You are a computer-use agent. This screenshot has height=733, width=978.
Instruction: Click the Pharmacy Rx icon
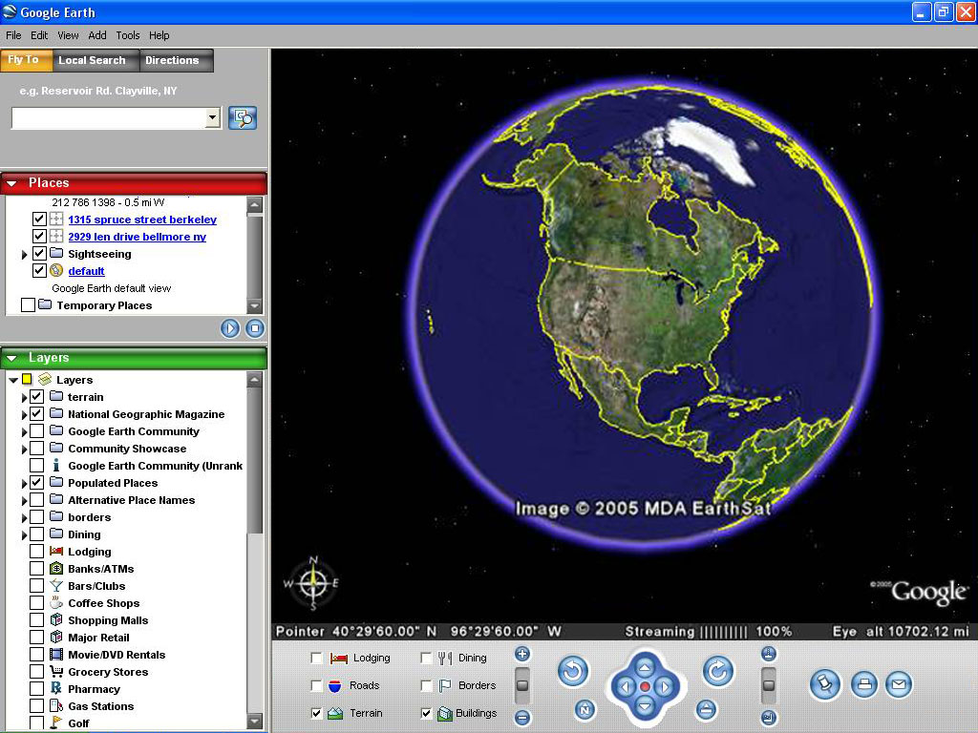(x=56, y=688)
